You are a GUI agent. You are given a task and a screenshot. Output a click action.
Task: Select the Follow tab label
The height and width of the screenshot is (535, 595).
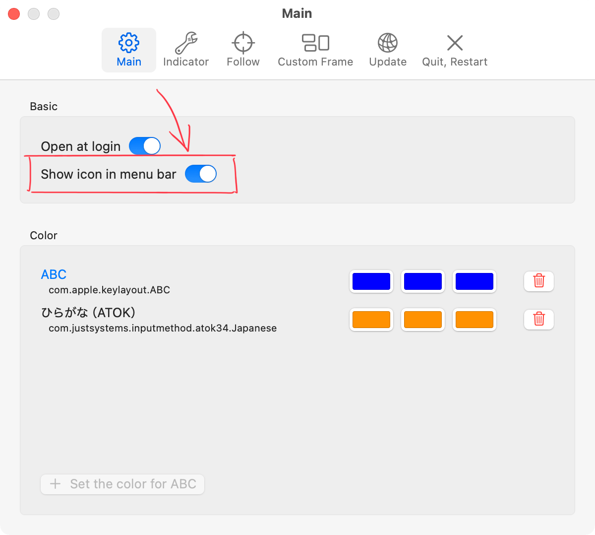coord(242,62)
